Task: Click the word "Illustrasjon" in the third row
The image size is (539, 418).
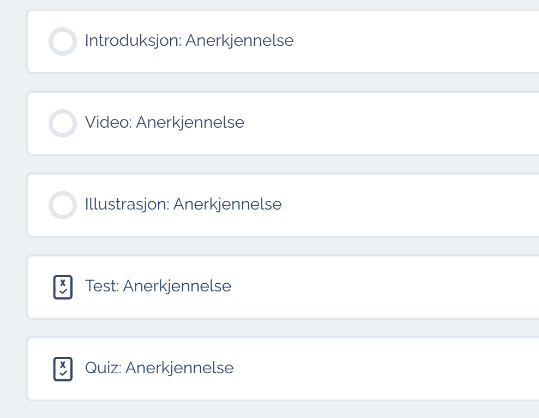Action: tap(126, 205)
